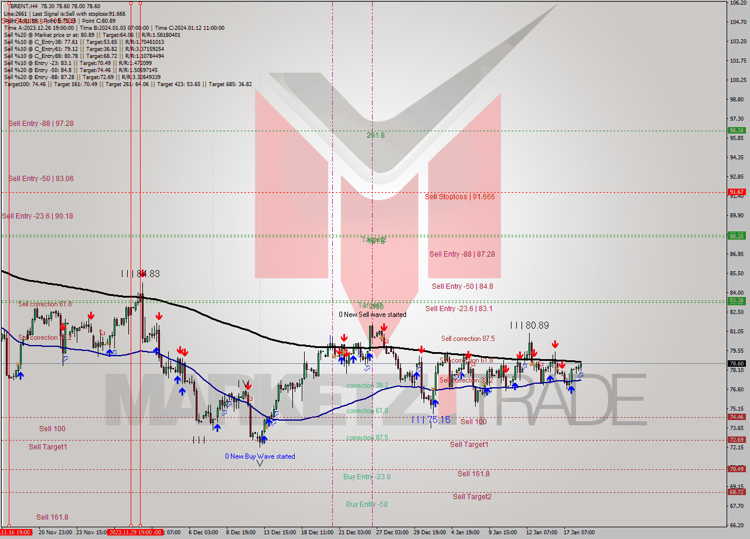Click the 'Sell Entry -88 | 97.28' label
750x539 pixels.
click(41, 124)
